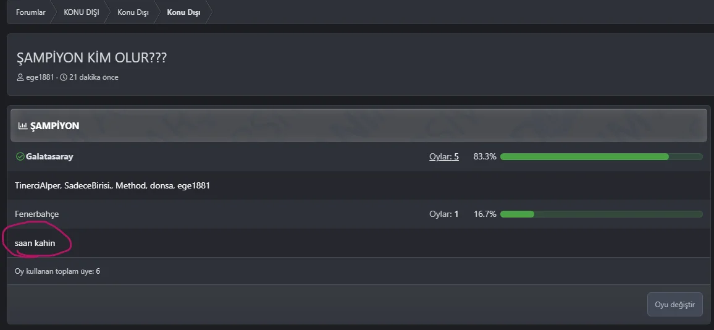Click the green checkmark next to Galatasaray
This screenshot has width=714, height=330.
click(20, 157)
